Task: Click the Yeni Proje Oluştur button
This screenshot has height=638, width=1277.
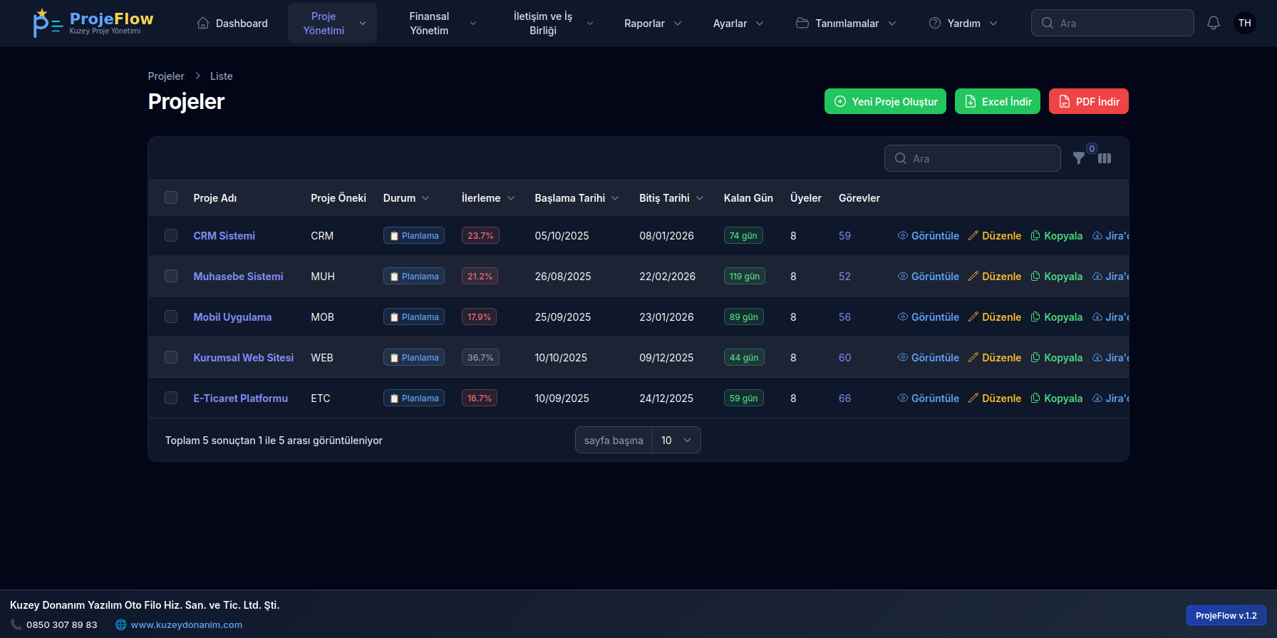Action: [x=885, y=101]
